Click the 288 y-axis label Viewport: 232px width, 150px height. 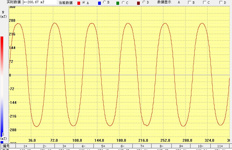[x=12, y=20]
